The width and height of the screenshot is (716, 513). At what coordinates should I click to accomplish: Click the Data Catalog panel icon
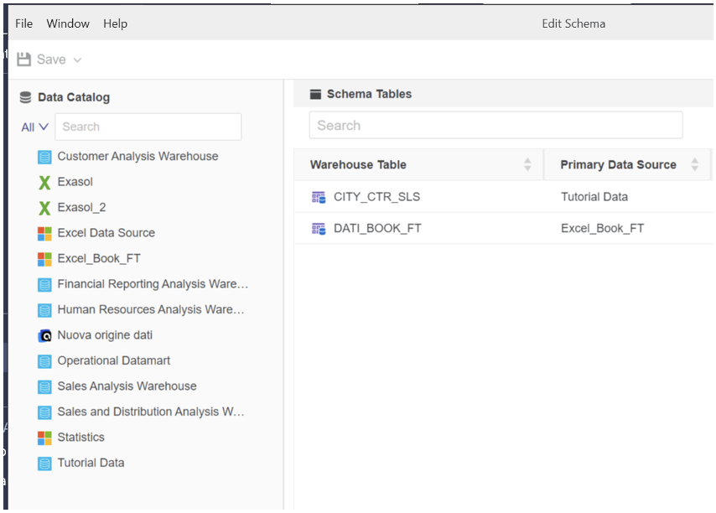click(24, 97)
